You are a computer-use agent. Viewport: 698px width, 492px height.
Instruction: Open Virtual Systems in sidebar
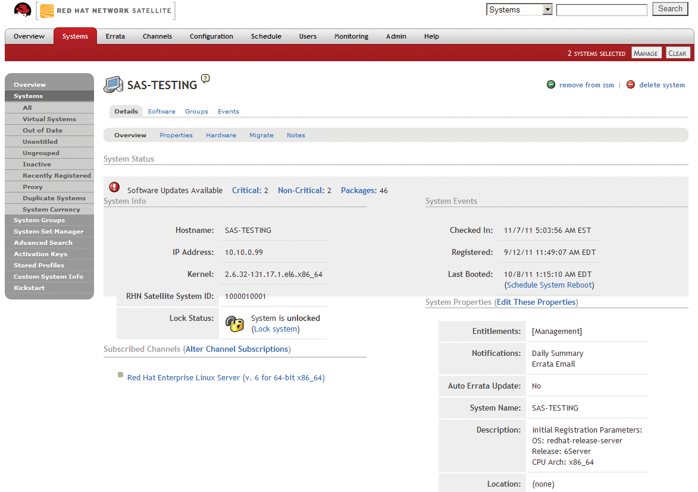49,119
